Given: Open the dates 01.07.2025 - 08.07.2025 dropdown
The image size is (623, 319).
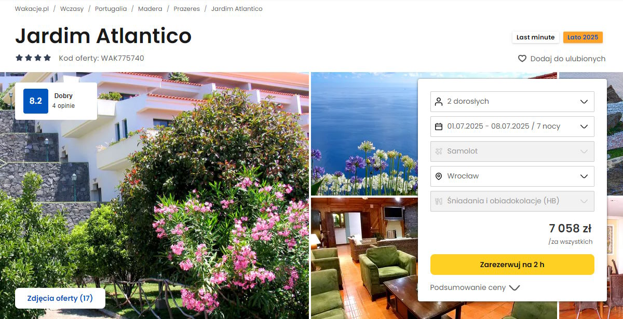Looking at the screenshot, I should (512, 126).
